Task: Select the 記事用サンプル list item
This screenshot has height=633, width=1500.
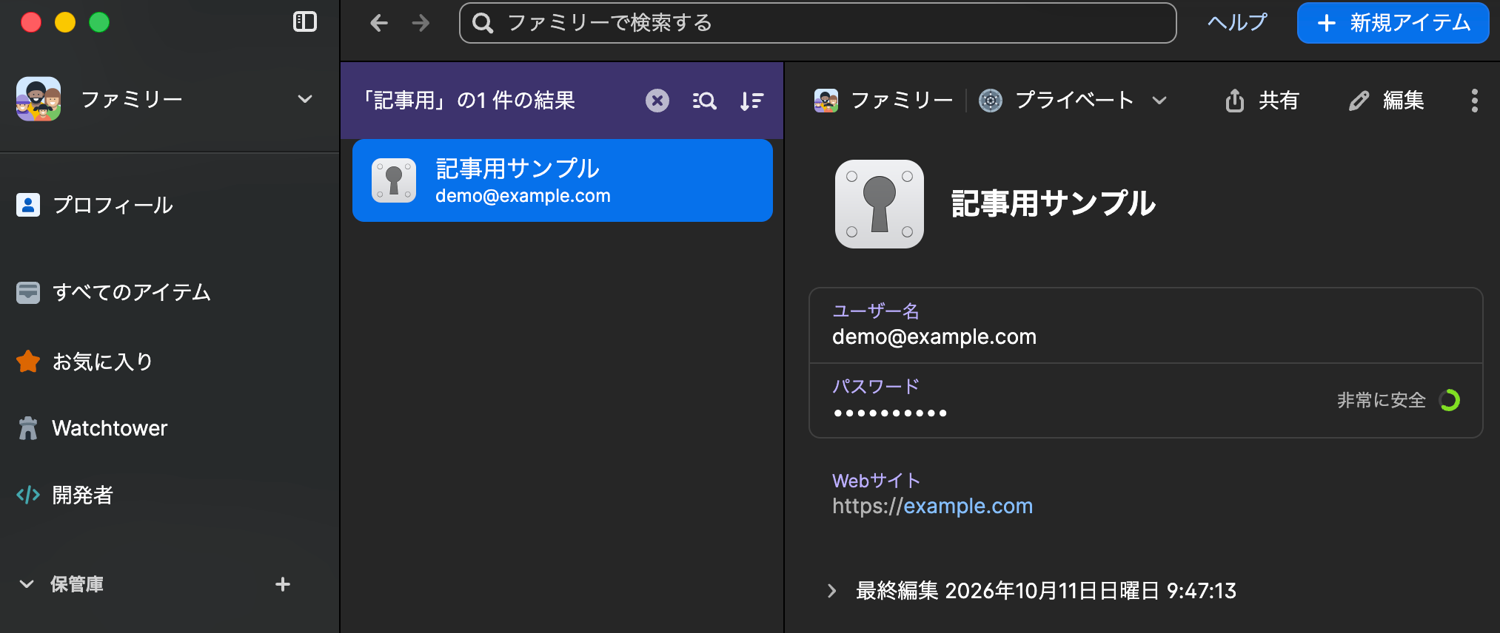Action: click(563, 180)
